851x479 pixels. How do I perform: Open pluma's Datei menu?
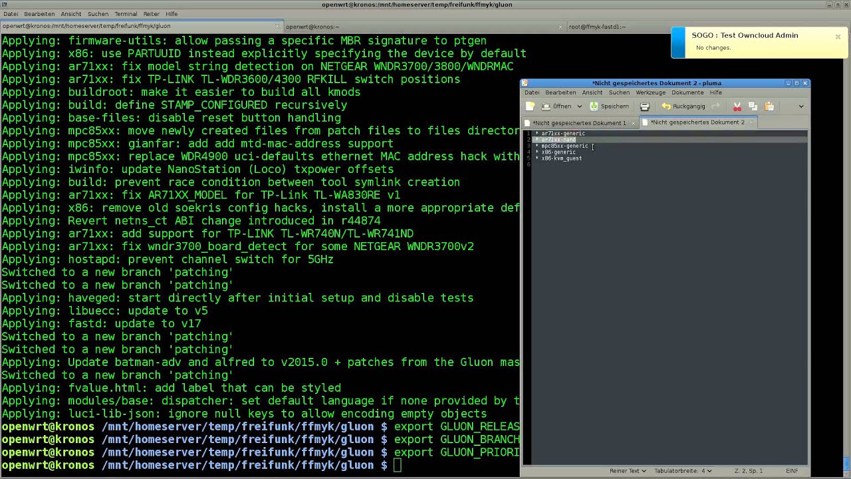tap(532, 92)
